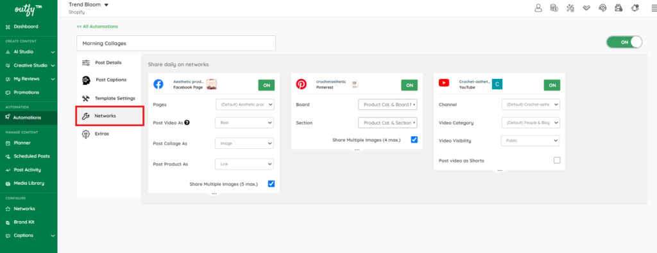Screen dimensions: 657x253
Task: Open the Post Collage As dropdown
Action: (244, 143)
